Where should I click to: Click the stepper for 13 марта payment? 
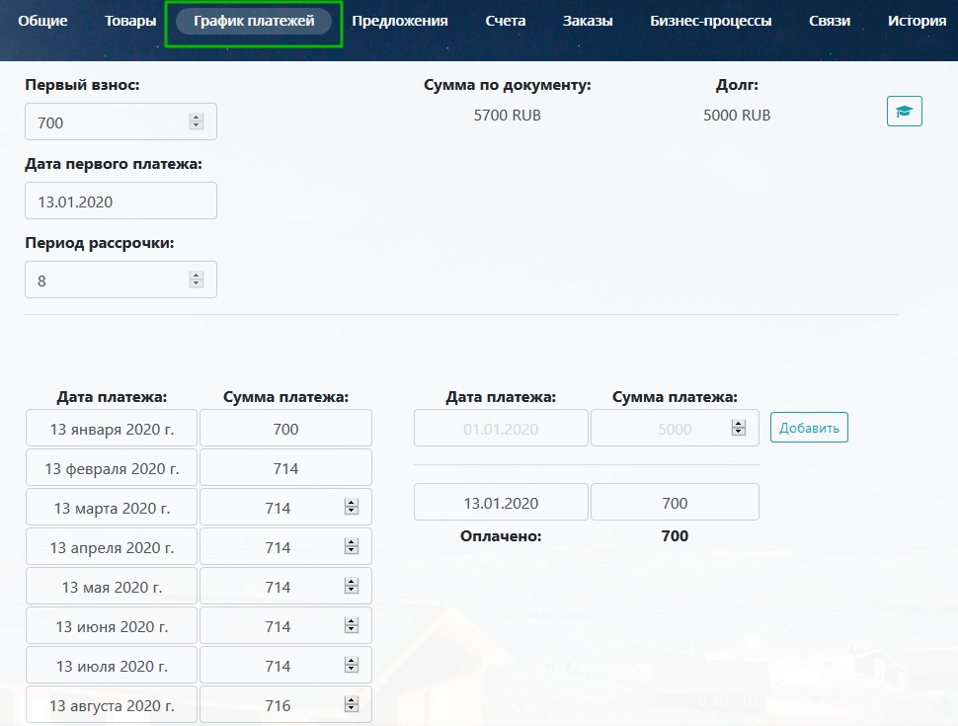(x=351, y=508)
